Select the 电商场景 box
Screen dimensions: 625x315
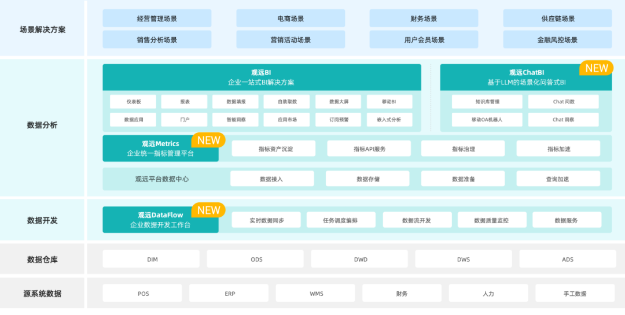(291, 18)
